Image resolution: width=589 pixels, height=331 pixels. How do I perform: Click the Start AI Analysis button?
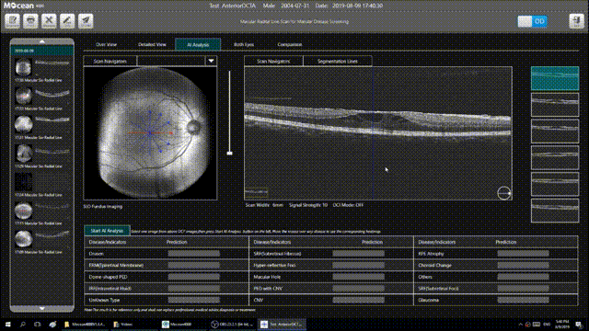pyautogui.click(x=107, y=231)
